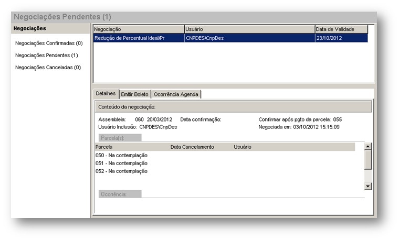
Task: Select parcela 052 - Na contemplação
Action: pos(121,171)
